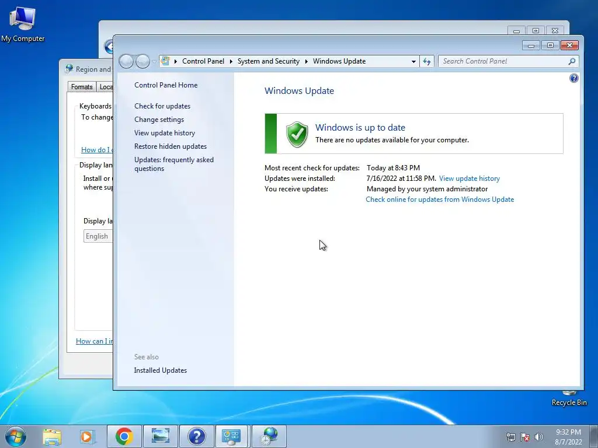Click the green shield status icon

(297, 134)
